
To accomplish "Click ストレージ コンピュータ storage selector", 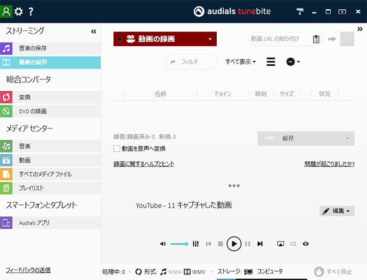I will (x=250, y=272).
